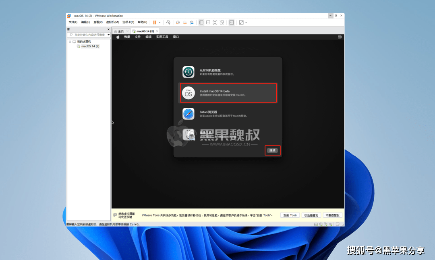Pause the virtual machine with the orange pause icon
The image size is (435, 260).
click(x=155, y=23)
